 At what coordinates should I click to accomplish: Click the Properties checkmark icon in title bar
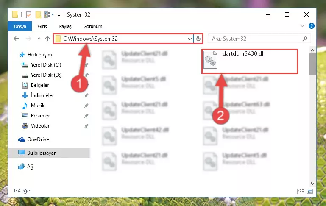pos(29,15)
